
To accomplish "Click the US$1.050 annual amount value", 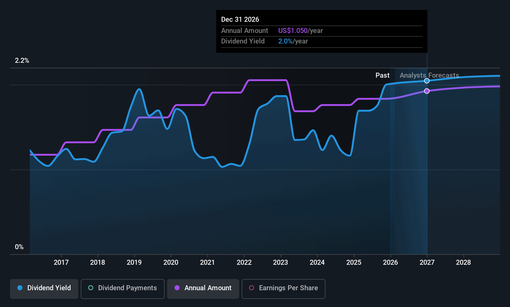I will (293, 31).
